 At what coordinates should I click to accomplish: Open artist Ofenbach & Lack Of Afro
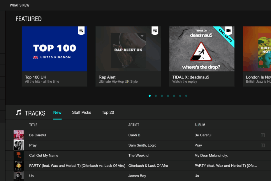(148, 166)
